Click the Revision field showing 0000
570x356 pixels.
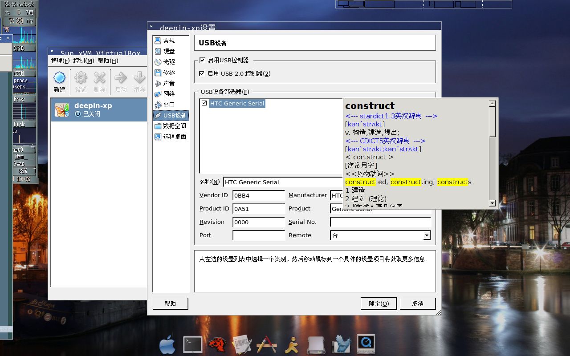tap(259, 222)
